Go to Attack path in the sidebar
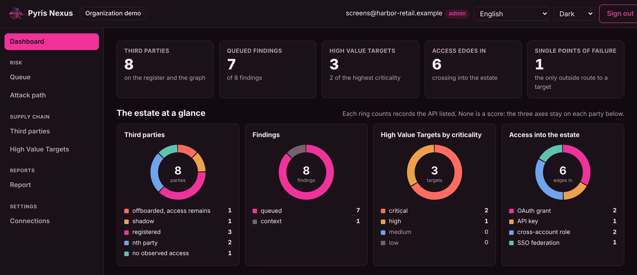Image resolution: width=637 pixels, height=275 pixels. pos(52,95)
